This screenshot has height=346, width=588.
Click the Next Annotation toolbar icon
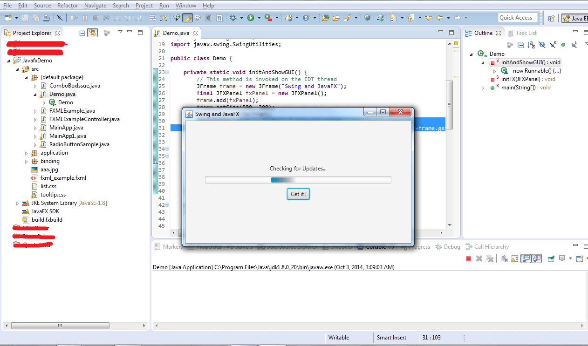(x=393, y=18)
